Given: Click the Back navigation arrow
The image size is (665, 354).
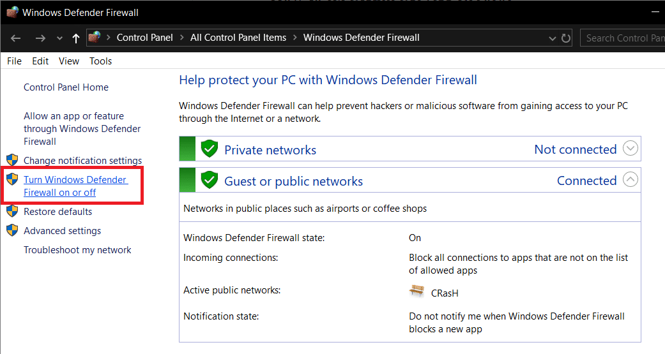Looking at the screenshot, I should [x=16, y=38].
